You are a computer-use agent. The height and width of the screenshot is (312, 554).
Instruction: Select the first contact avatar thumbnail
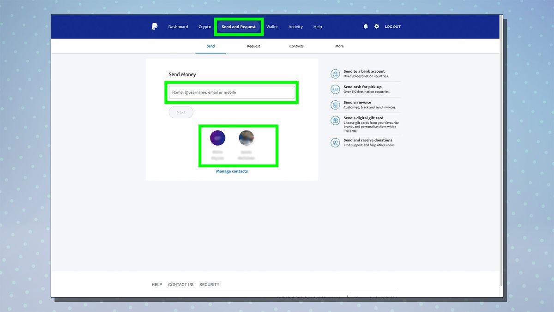217,137
